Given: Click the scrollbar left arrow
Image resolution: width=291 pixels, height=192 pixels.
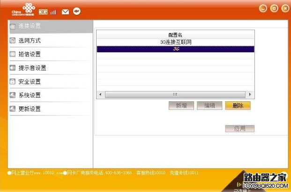Looking at the screenshot, I should 100,94.
